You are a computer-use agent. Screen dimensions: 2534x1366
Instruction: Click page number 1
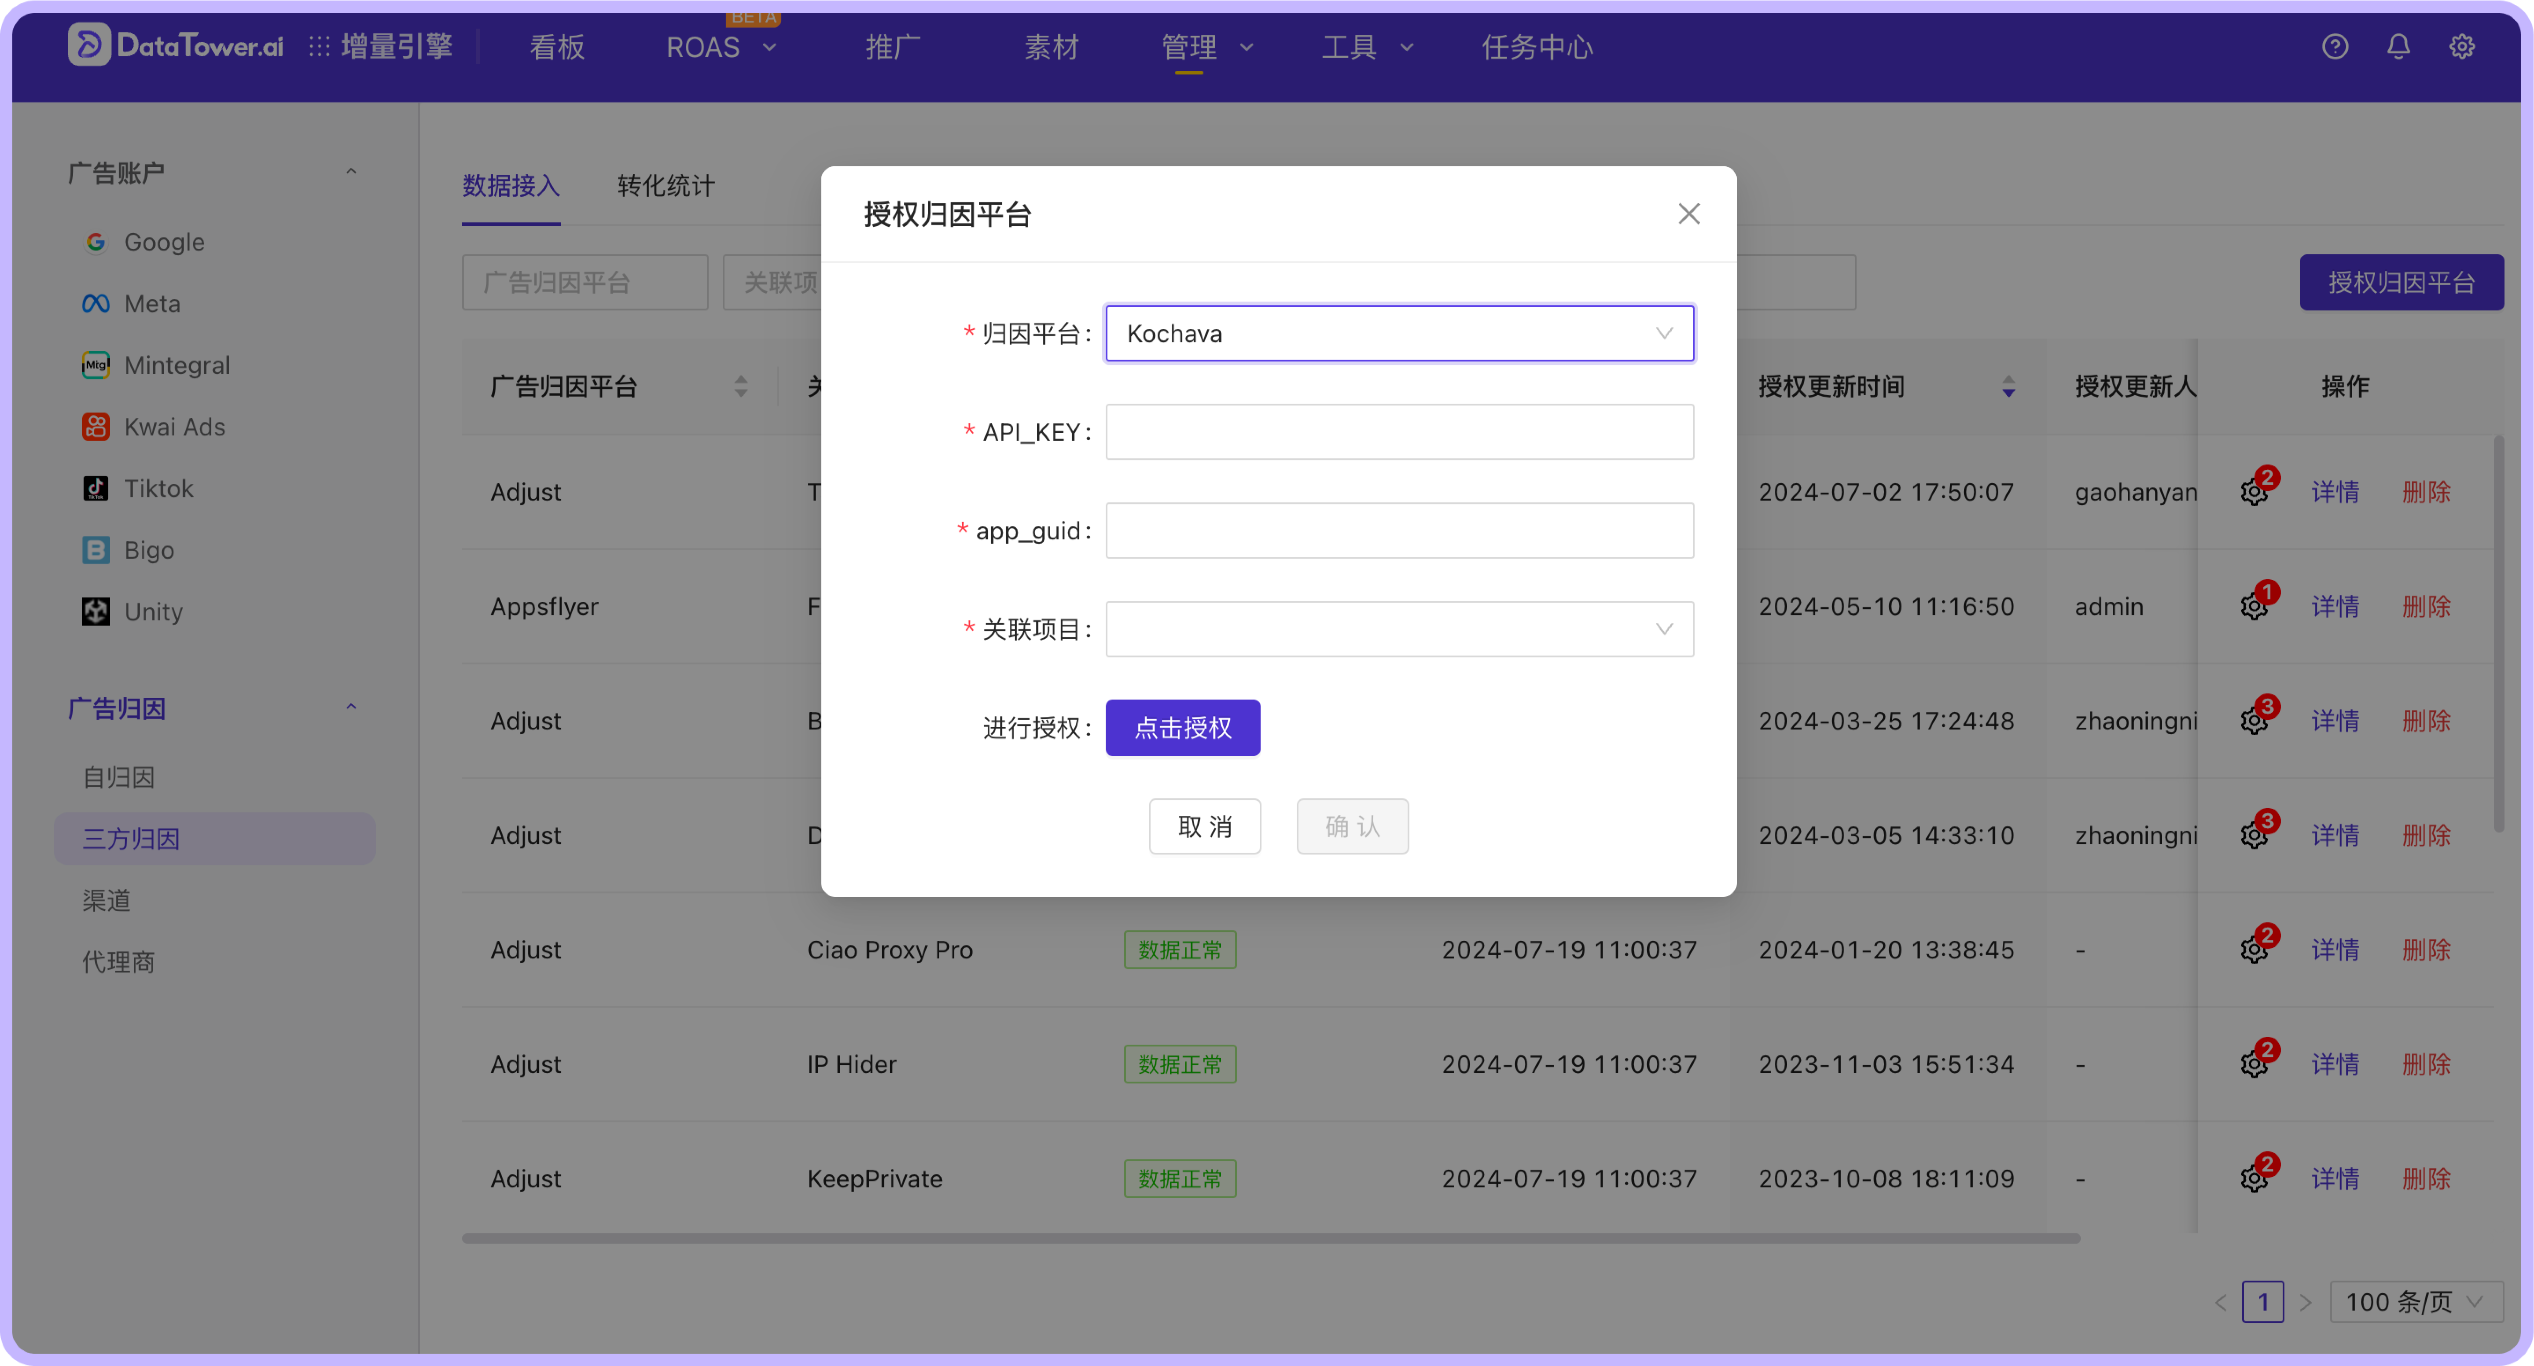pos(2262,1302)
